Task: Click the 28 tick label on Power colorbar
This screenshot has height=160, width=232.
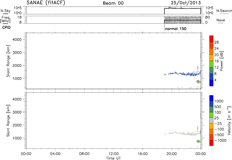Action: pos(216,42)
